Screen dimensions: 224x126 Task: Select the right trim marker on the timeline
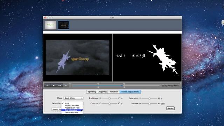(x=124, y=85)
